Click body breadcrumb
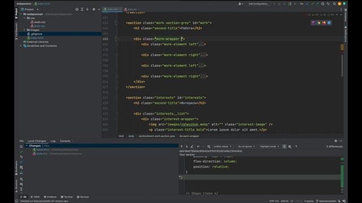The image size is (362, 203). 131,136
